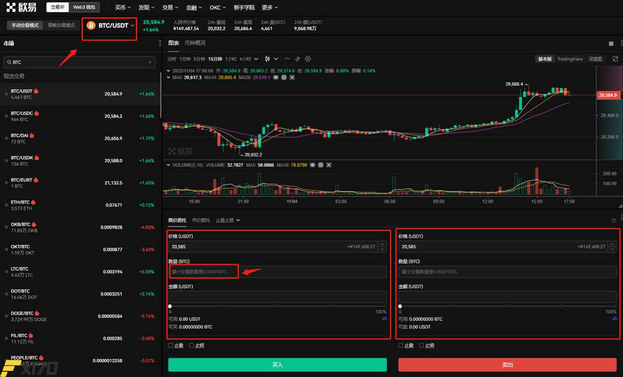This screenshot has width=623, height=377.
Task: Enable 止盈 checkbox under sell panel
Action: [401, 345]
